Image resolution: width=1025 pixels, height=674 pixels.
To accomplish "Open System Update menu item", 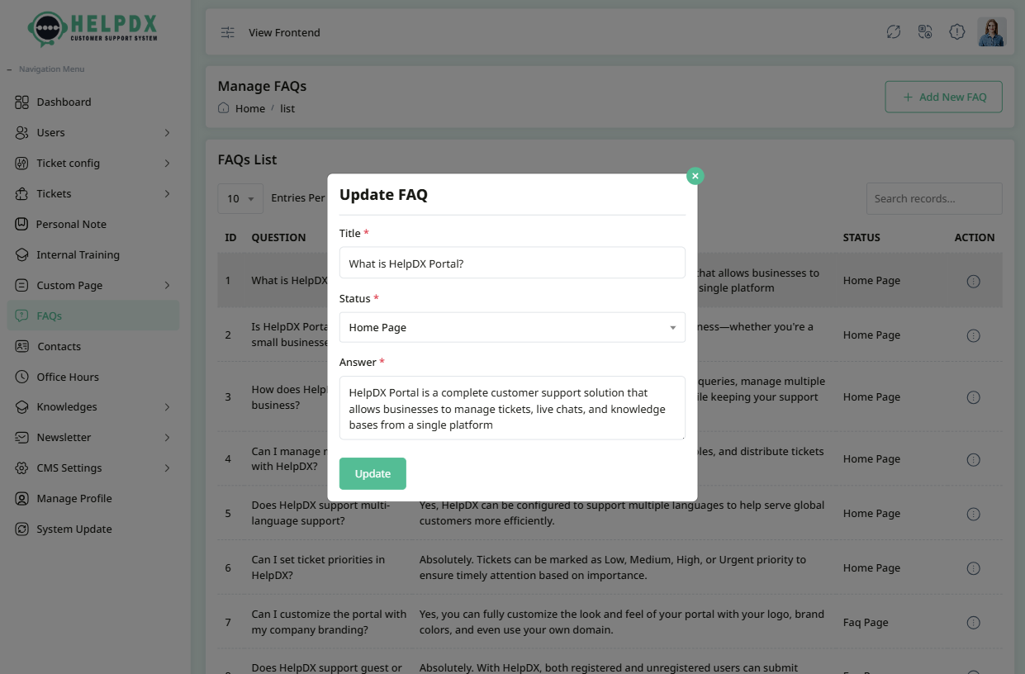I will (x=93, y=529).
